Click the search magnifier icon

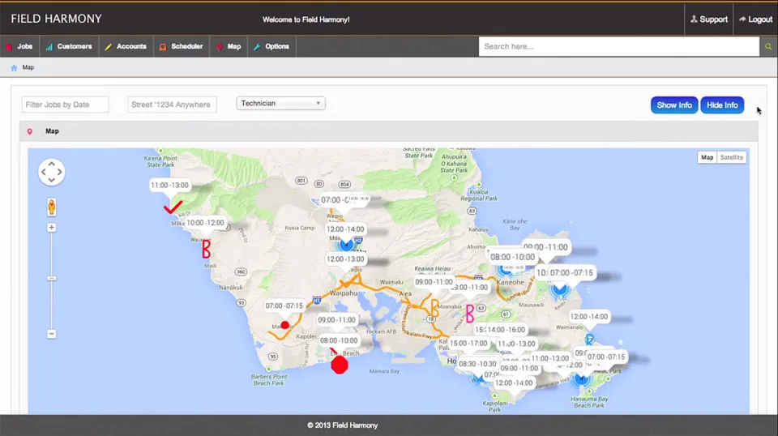pyautogui.click(x=768, y=47)
